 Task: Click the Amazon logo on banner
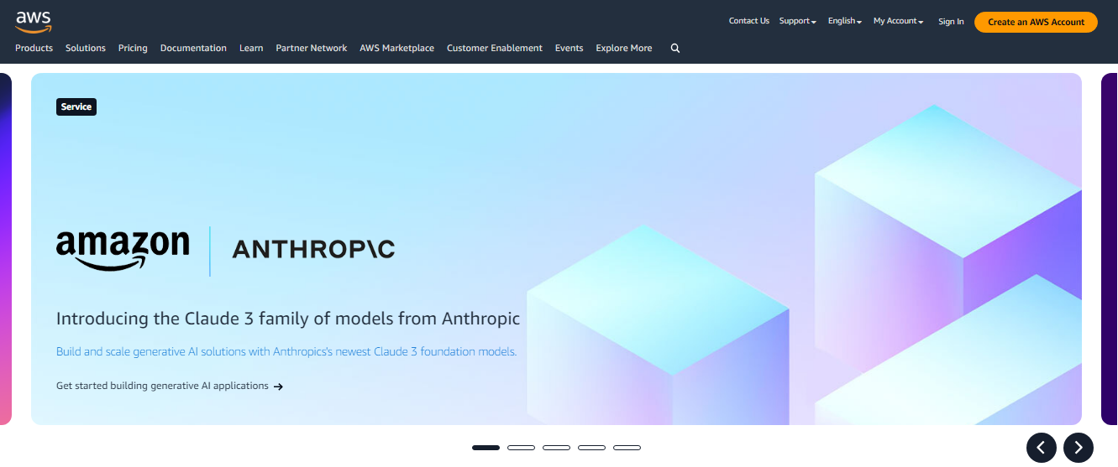(x=123, y=250)
